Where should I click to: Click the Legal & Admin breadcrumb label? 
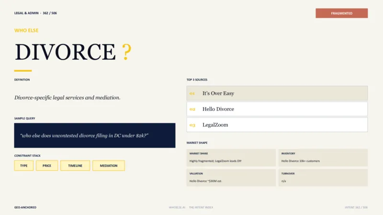[x=26, y=13]
